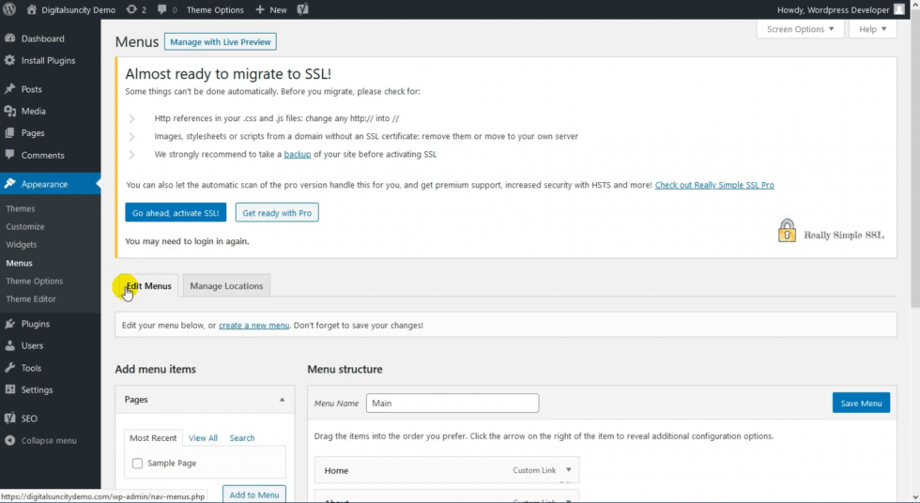Click the Home Custom Link menu item bar
920x503 pixels.
pyautogui.click(x=447, y=470)
